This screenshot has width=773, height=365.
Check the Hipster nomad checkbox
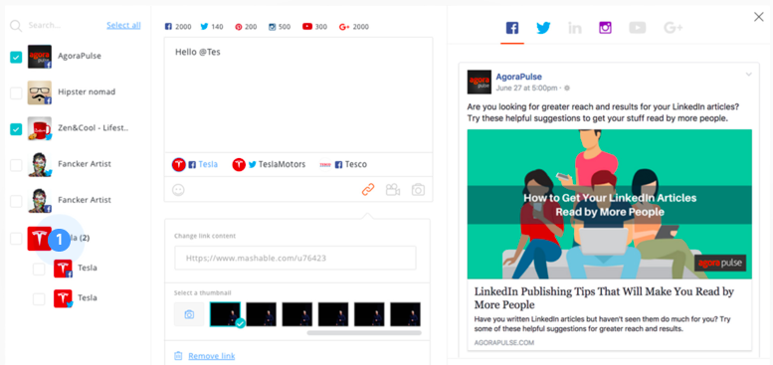(16, 93)
